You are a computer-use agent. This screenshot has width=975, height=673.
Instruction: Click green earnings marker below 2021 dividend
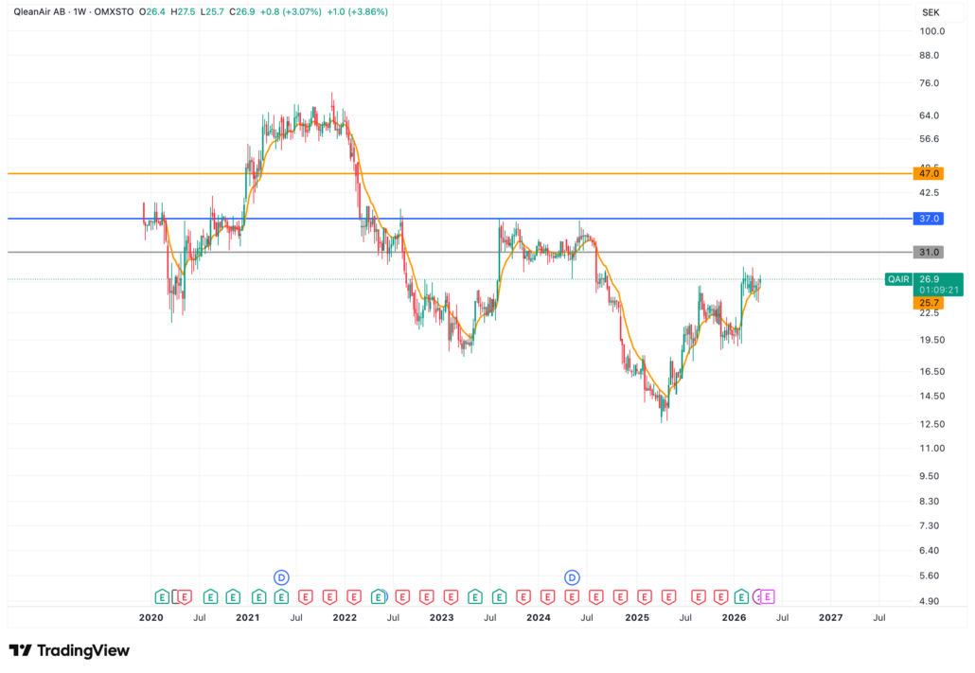[281, 596]
